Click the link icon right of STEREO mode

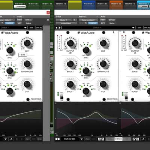pyautogui.click(x=136, y=139)
